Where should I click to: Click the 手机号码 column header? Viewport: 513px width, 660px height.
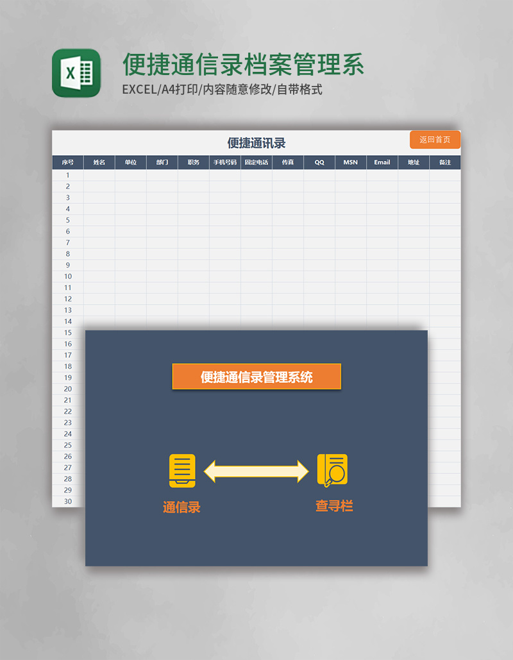223,162
